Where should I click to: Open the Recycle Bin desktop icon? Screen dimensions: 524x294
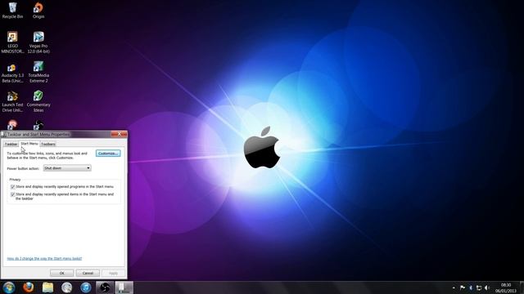[x=13, y=11]
